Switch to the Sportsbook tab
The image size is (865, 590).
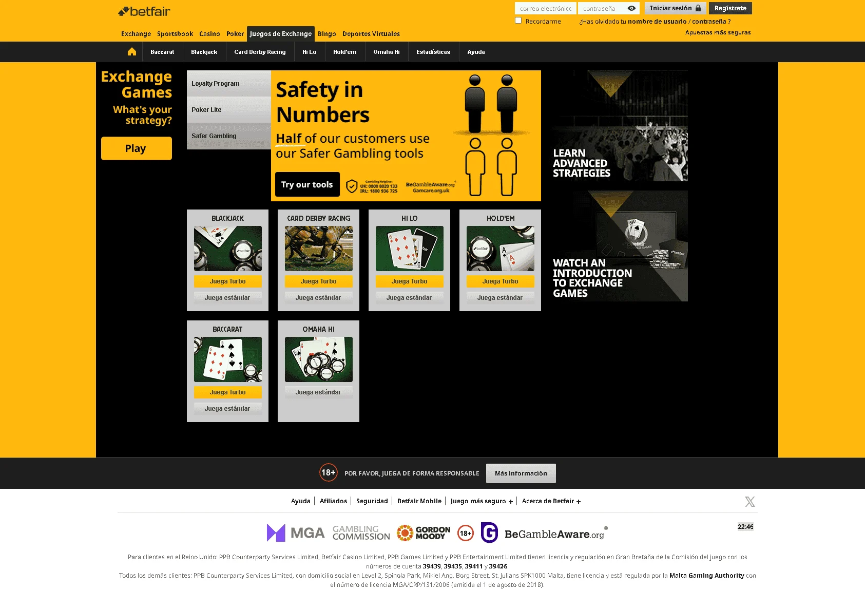coord(175,34)
